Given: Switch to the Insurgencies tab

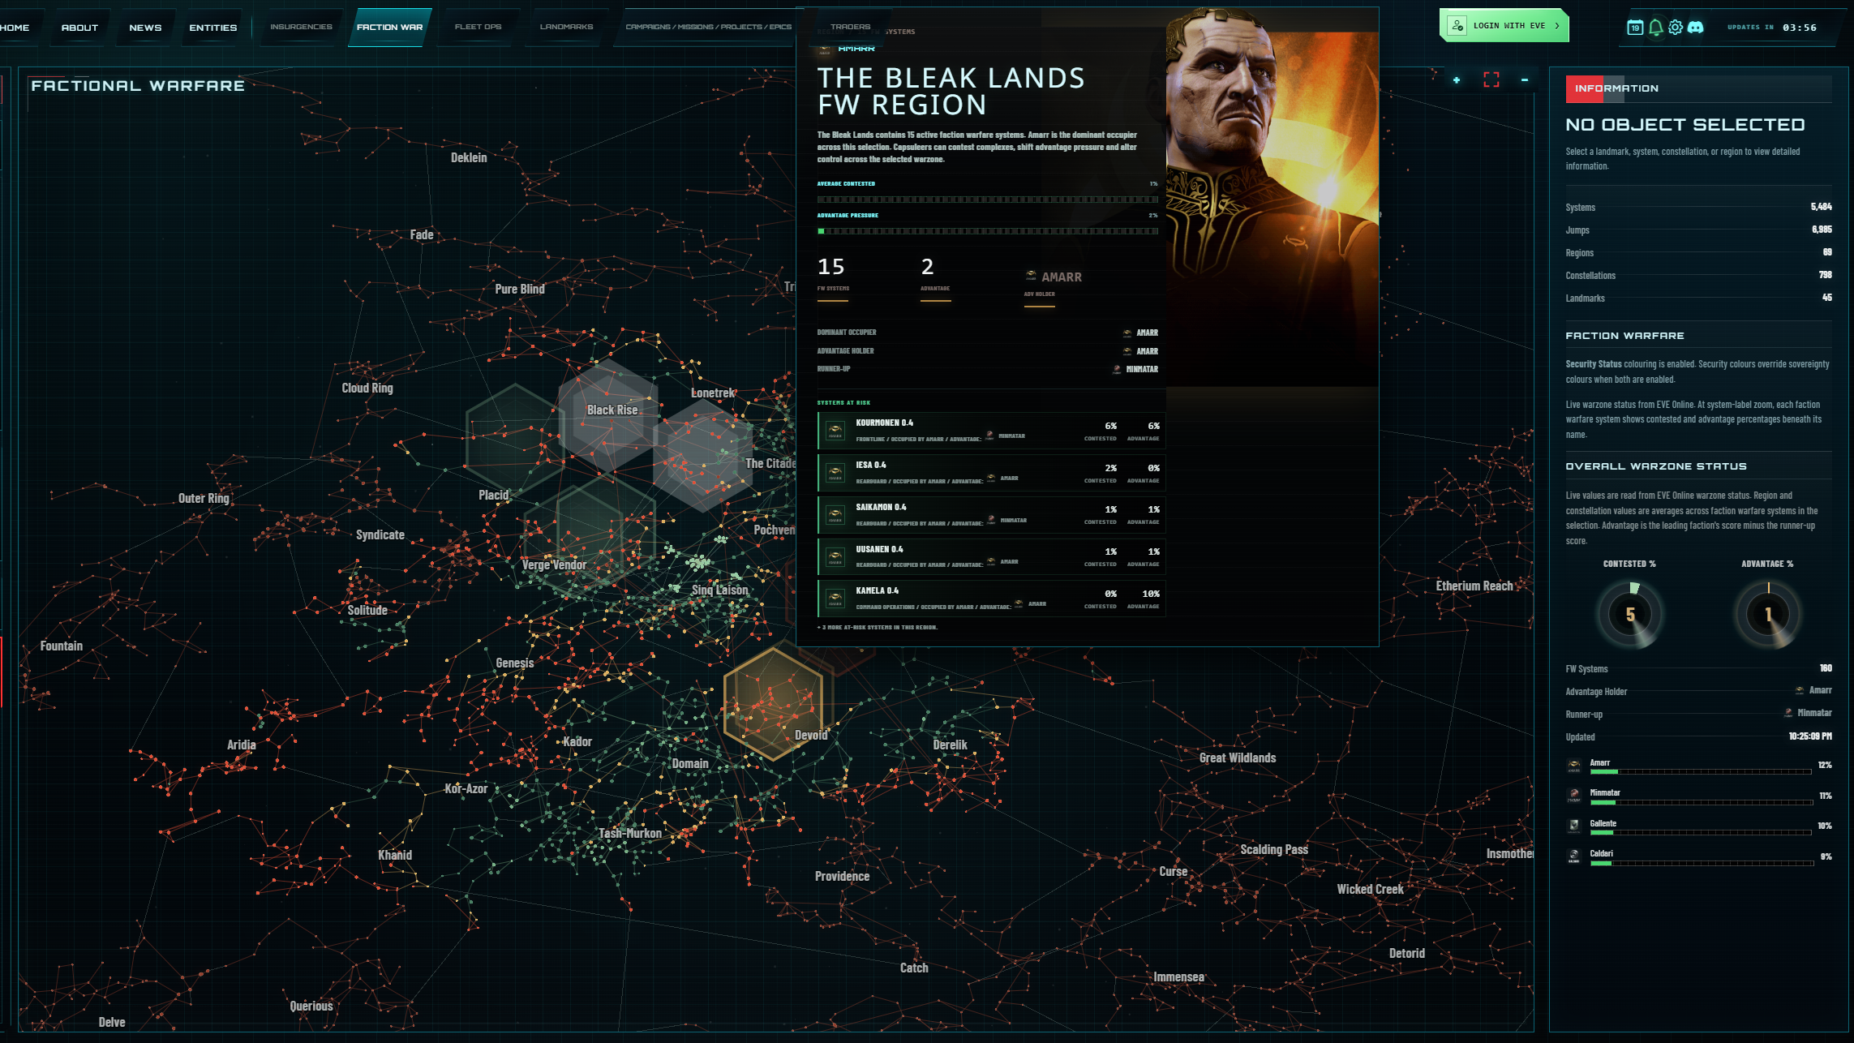Looking at the screenshot, I should (x=301, y=27).
